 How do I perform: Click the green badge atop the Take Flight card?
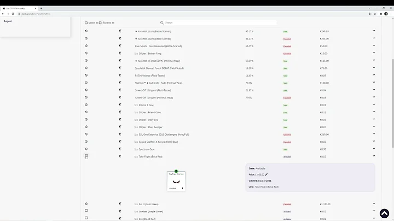pyautogui.click(x=176, y=171)
